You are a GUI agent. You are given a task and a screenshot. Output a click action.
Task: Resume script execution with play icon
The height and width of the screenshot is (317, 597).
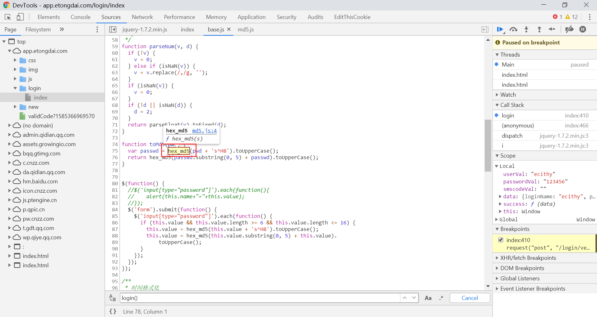500,30
